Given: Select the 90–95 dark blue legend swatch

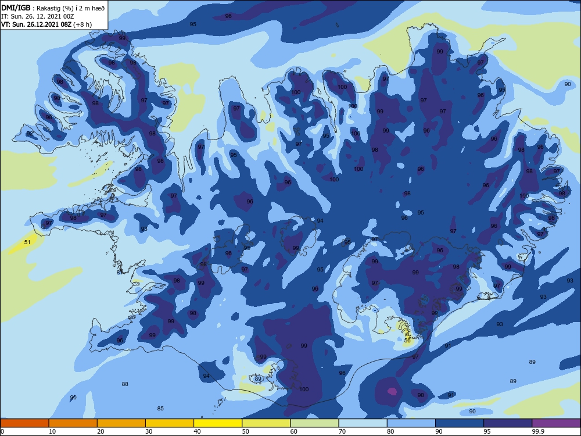Looking at the screenshot, I should point(460,423).
